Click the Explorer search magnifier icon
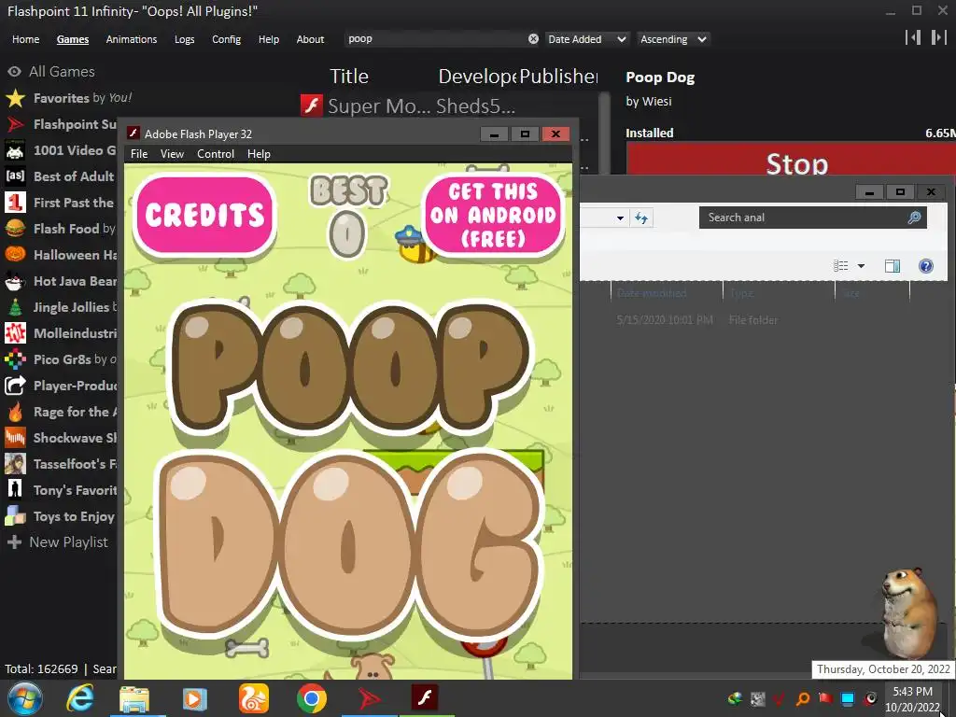The width and height of the screenshot is (956, 717). pyautogui.click(x=914, y=218)
